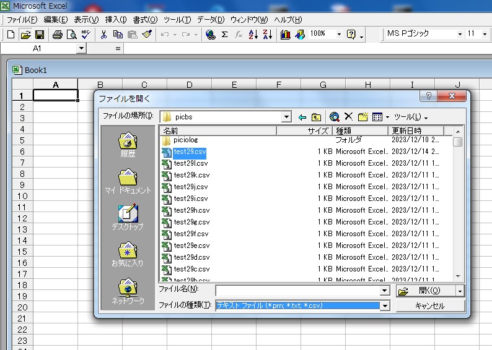Expand the ファイルの種類 dropdown arrow
Viewport: 492px width, 350px height.
(x=385, y=306)
